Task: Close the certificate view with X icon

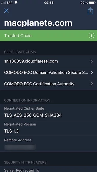Action: coord(6,11)
